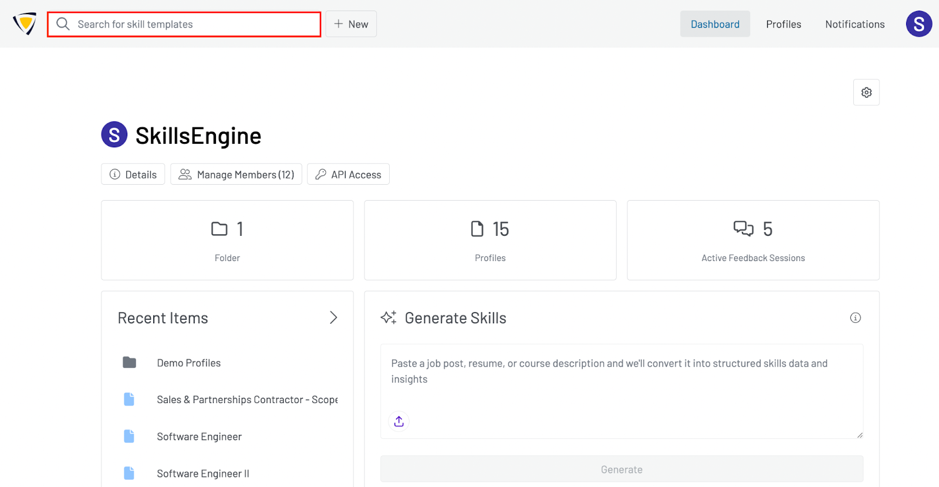The height and width of the screenshot is (487, 939).
Task: Focus the skill templates search field
Action: [x=194, y=24]
